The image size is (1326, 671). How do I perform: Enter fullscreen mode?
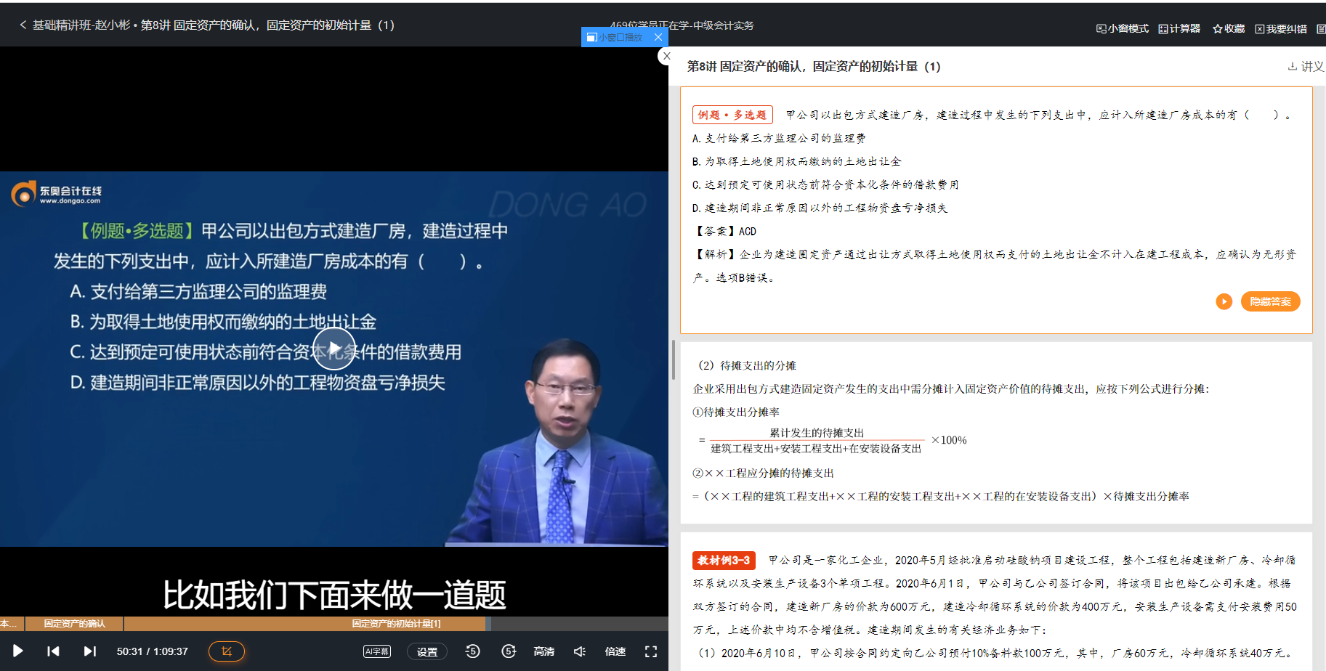tap(651, 651)
